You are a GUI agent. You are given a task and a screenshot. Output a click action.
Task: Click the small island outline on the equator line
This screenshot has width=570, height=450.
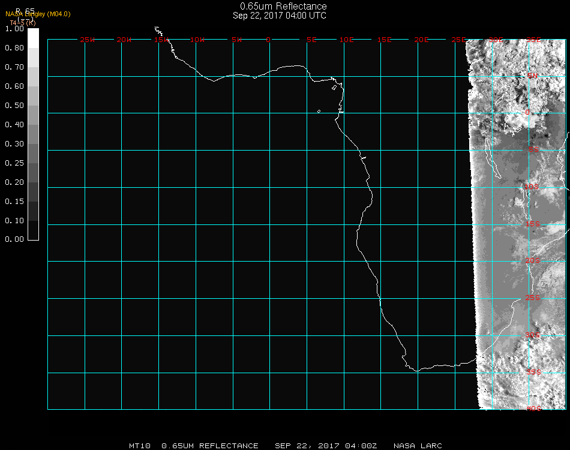[x=319, y=111]
